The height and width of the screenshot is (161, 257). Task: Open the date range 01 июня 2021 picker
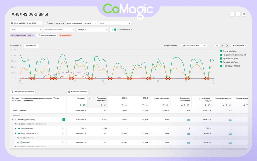(26, 23)
